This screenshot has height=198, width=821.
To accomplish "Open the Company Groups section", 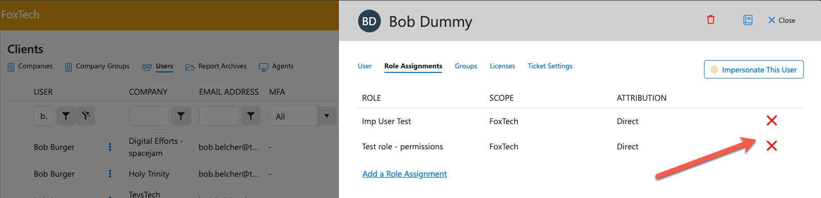I will pos(97,66).
